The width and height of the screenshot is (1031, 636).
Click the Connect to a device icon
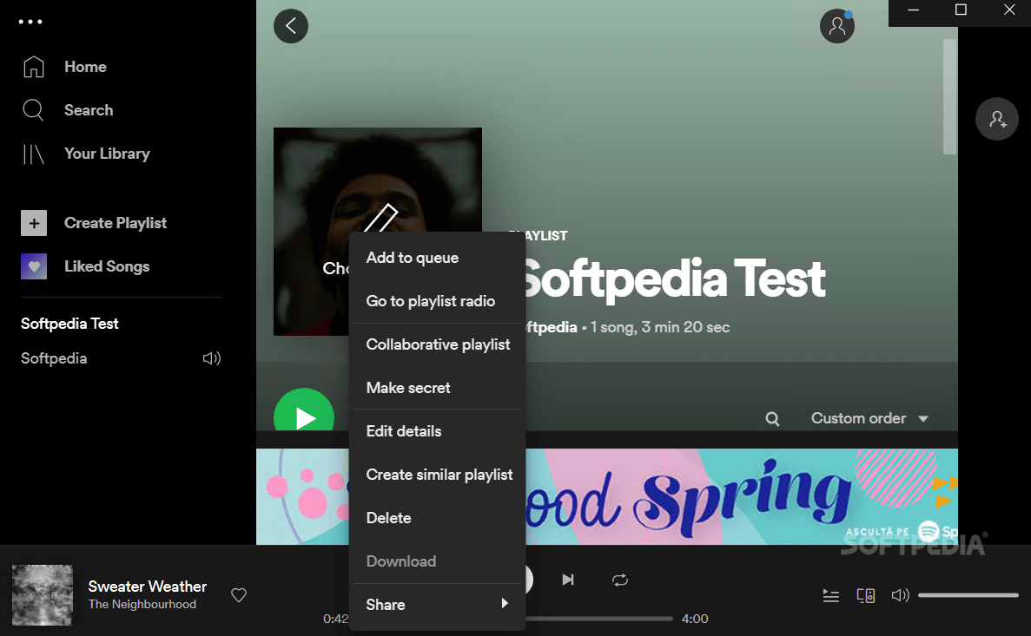[x=865, y=595]
